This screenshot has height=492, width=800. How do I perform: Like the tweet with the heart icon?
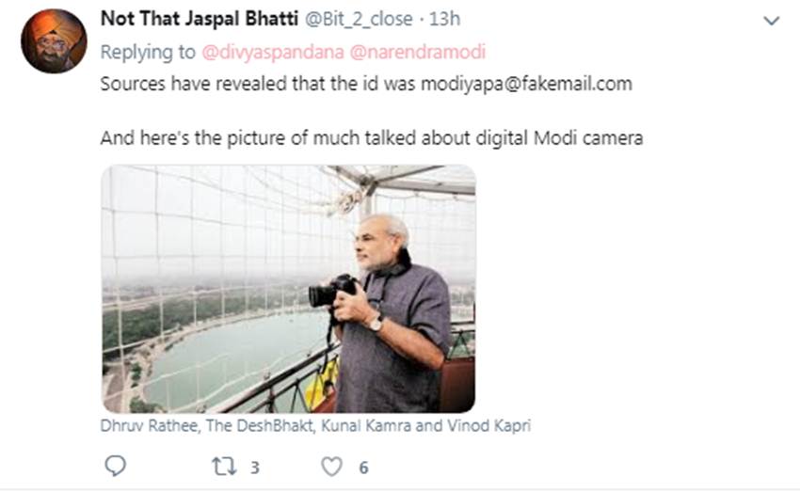pos(331,466)
